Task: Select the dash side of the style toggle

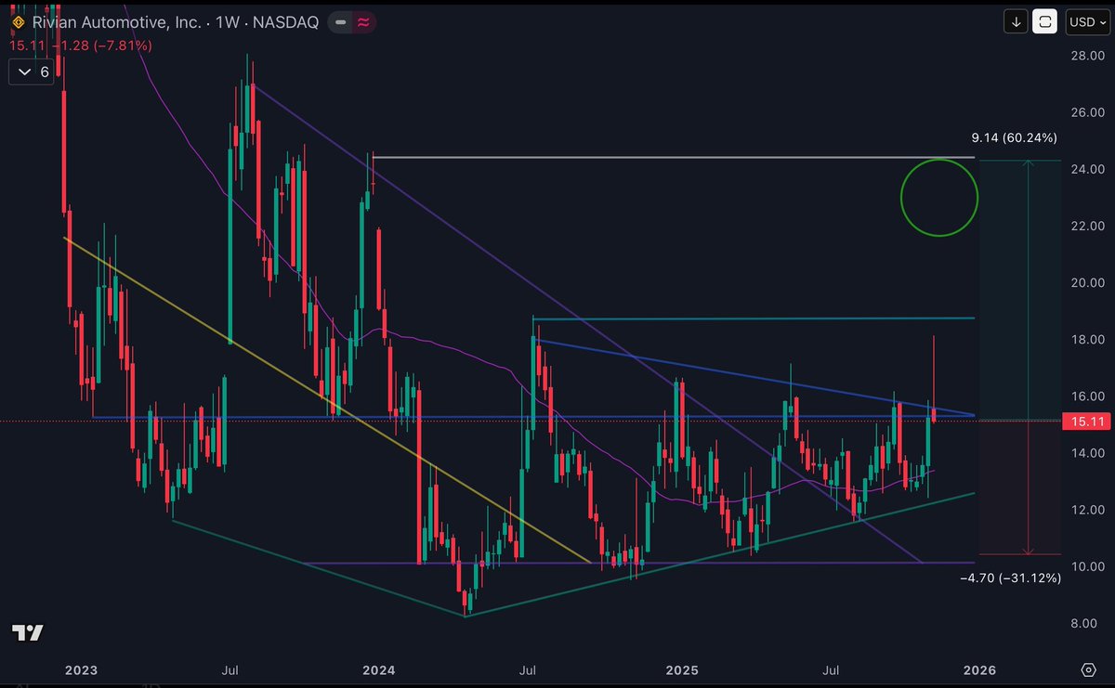Action: (338, 21)
